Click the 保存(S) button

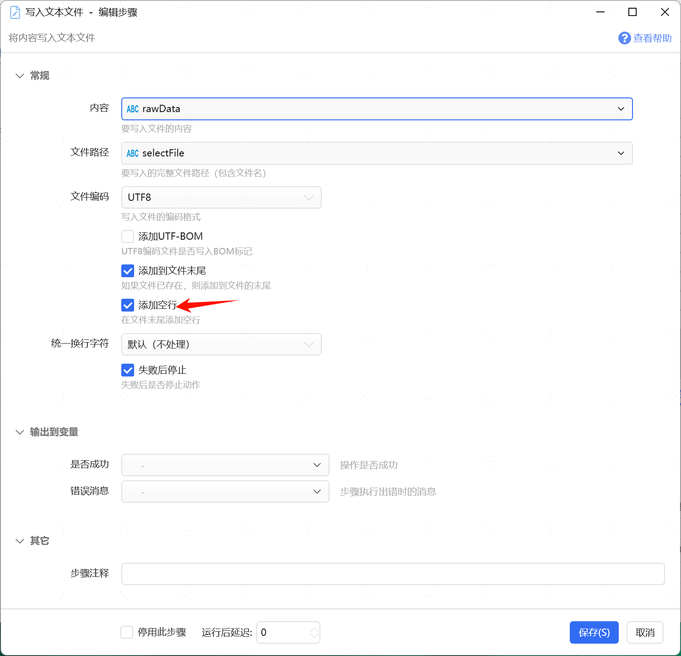594,632
